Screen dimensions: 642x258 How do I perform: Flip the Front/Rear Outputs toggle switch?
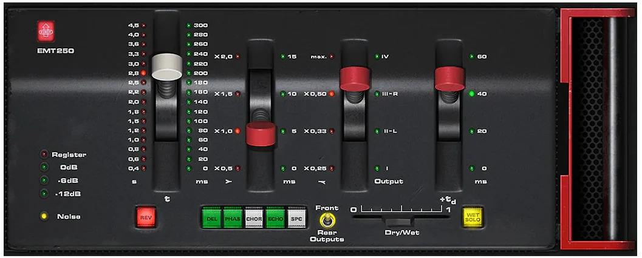click(x=327, y=221)
